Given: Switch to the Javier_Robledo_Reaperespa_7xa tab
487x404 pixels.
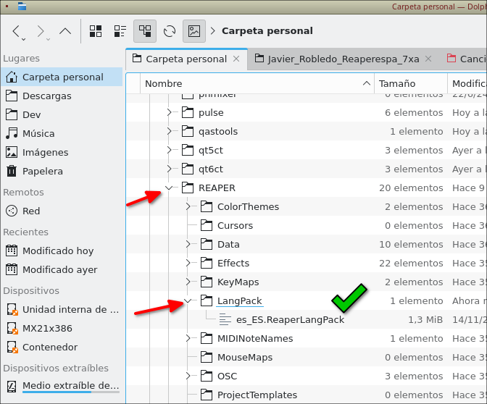Looking at the screenshot, I should [x=344, y=59].
